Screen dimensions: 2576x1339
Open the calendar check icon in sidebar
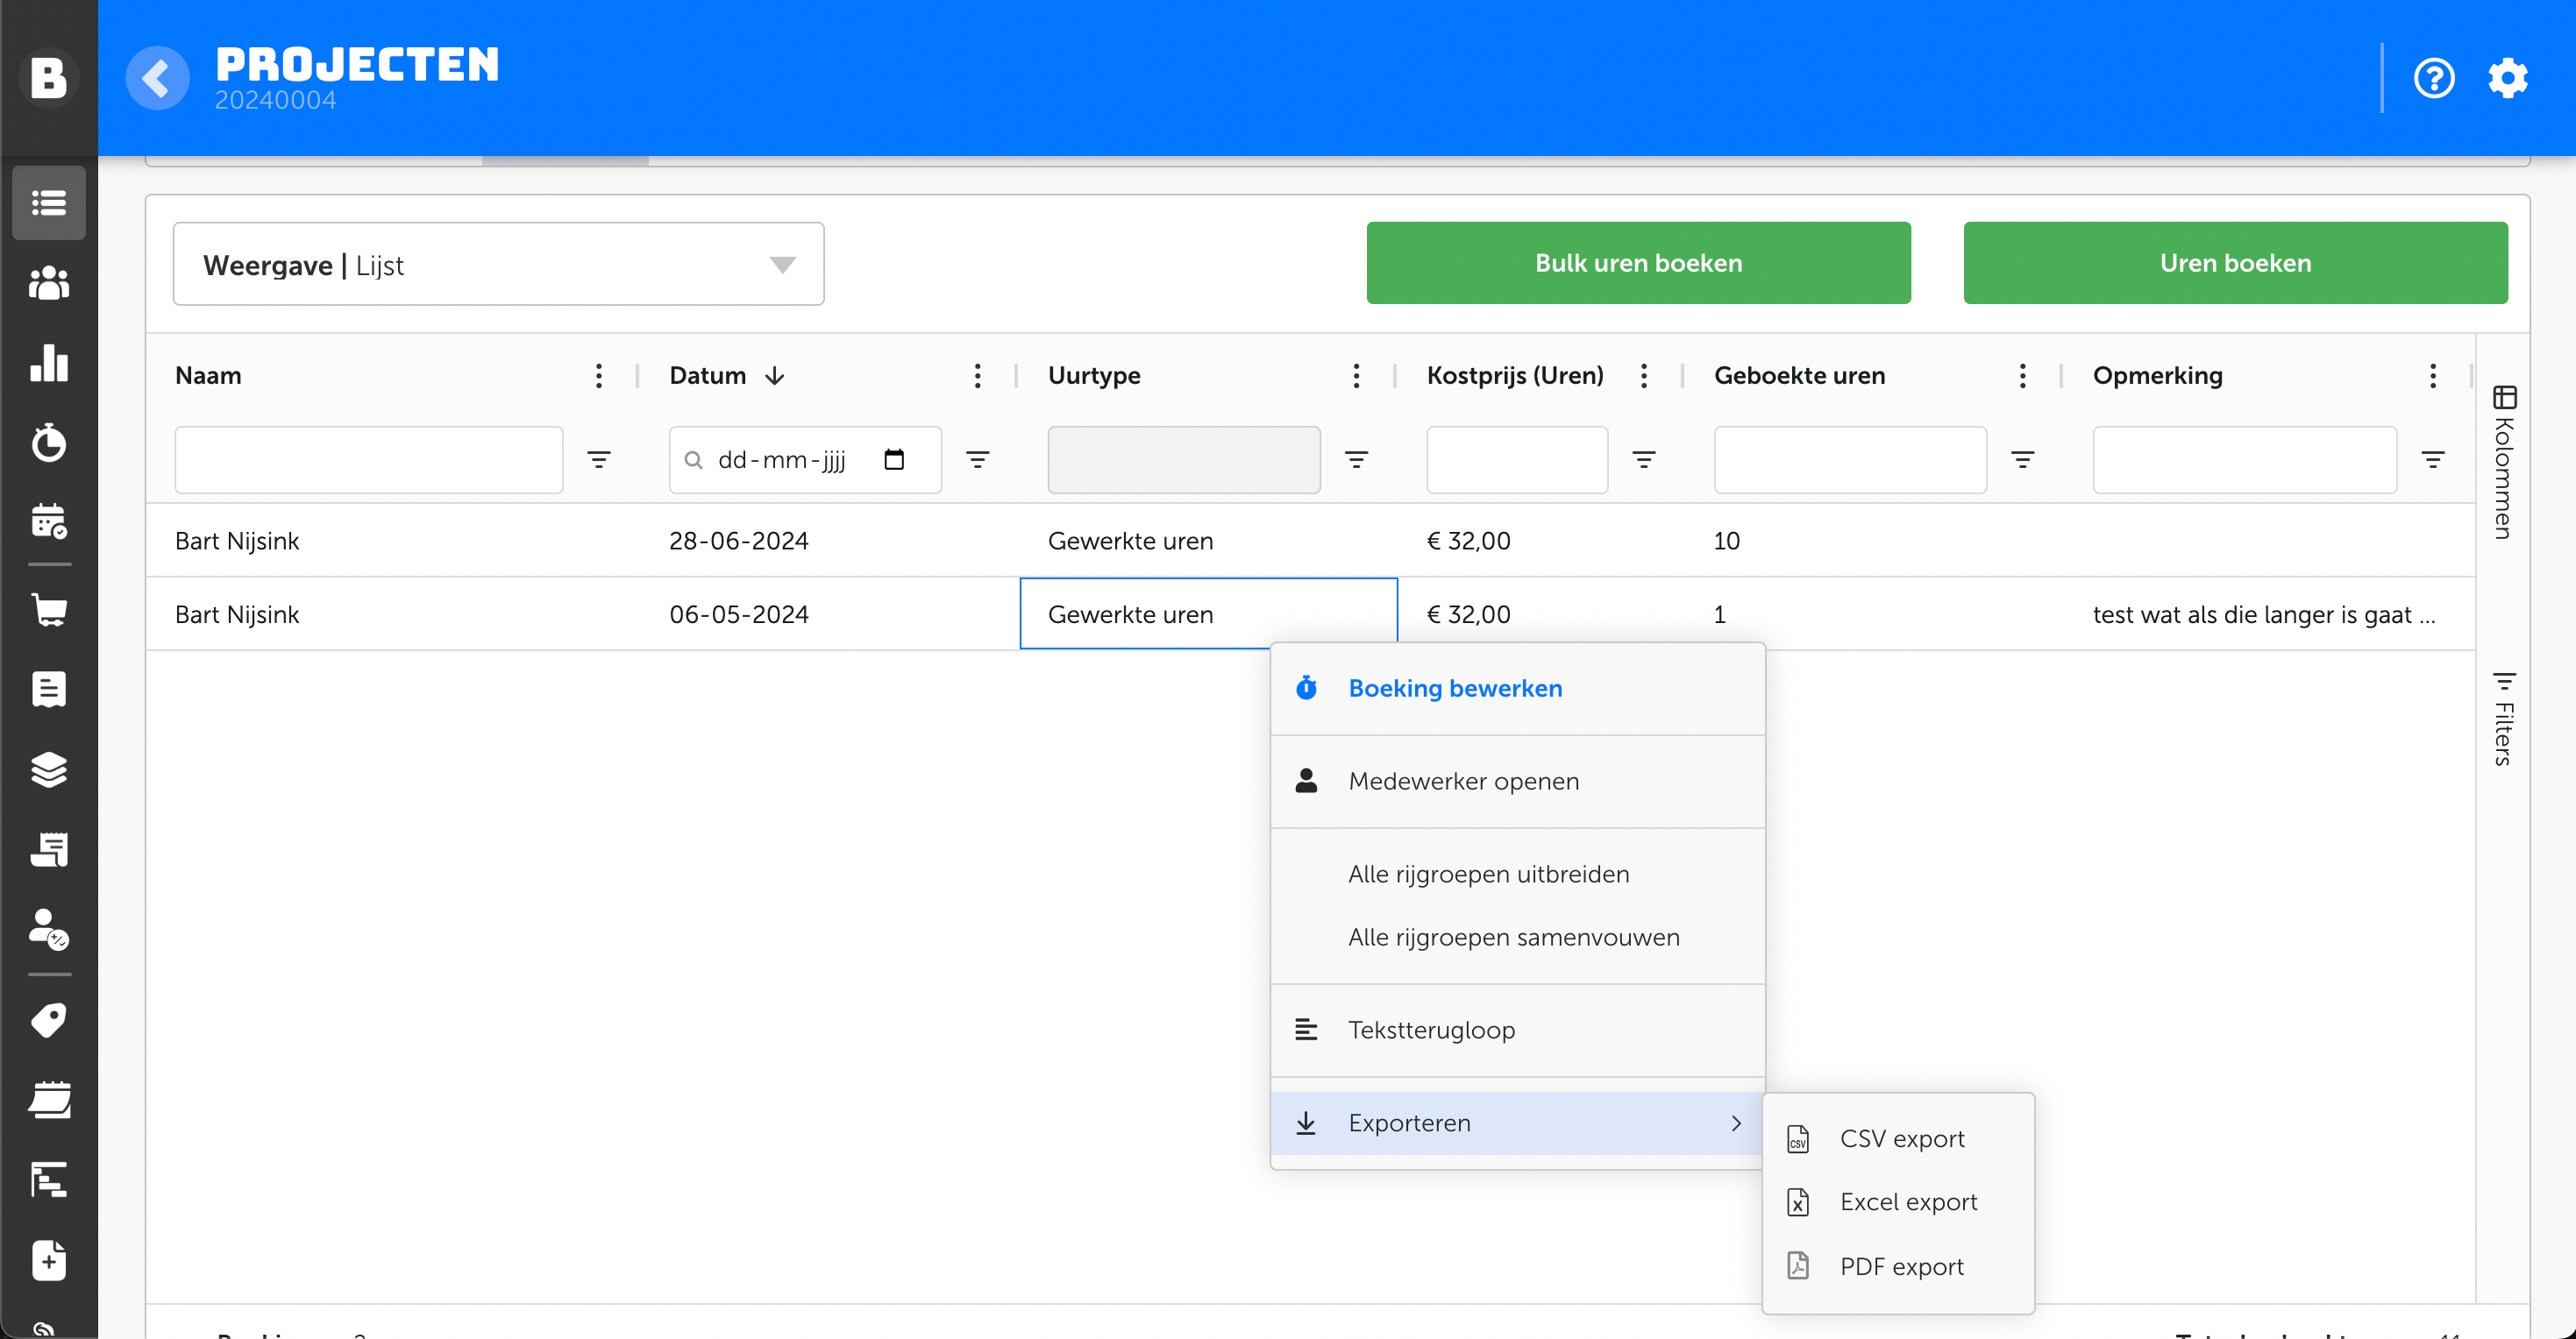(49, 521)
